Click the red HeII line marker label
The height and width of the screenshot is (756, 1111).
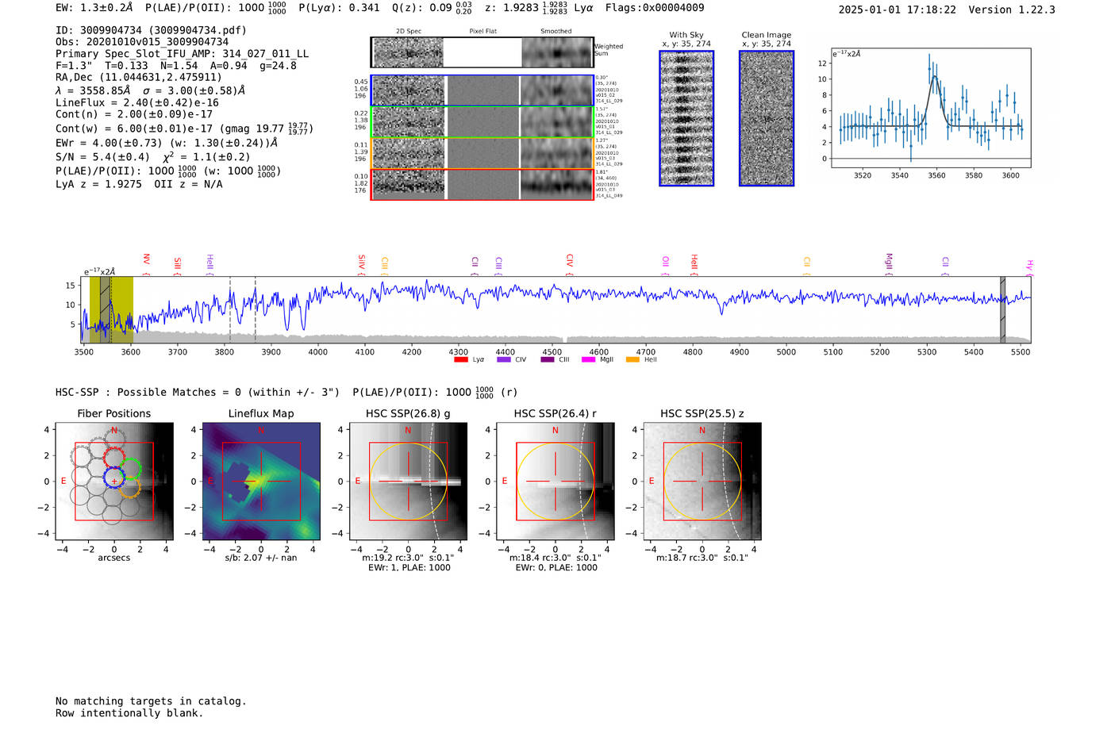point(694,263)
